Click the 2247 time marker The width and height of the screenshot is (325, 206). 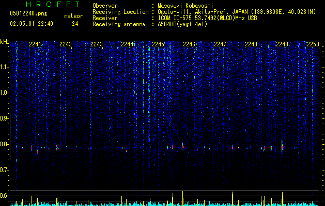220,44
